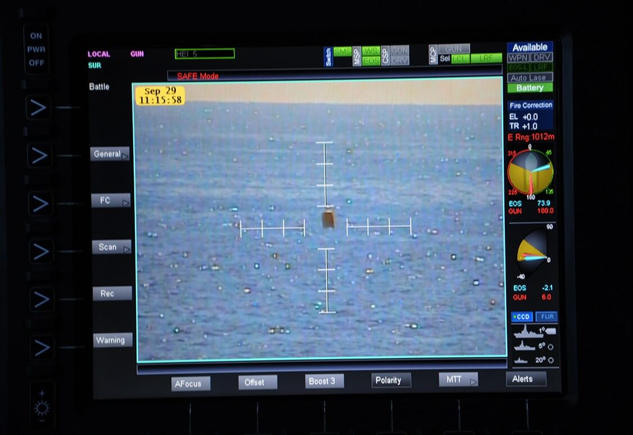Click the Polarity button
Viewport: 633px width, 435px height.
[391, 380]
